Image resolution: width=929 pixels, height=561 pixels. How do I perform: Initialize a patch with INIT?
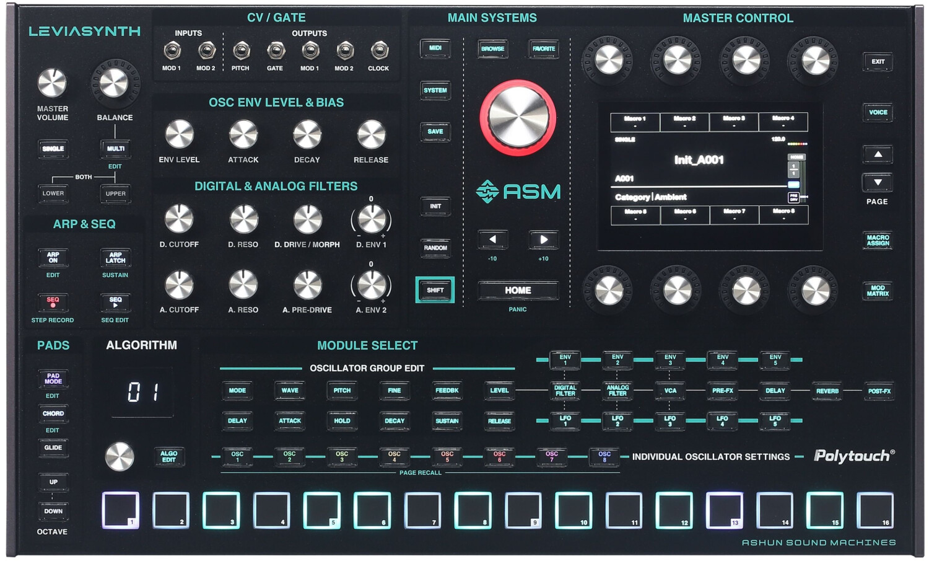[435, 206]
